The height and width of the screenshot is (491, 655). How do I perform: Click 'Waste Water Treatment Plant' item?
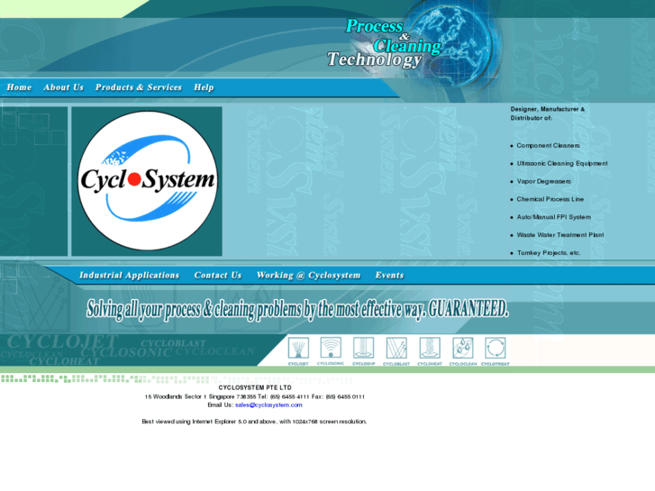click(560, 235)
